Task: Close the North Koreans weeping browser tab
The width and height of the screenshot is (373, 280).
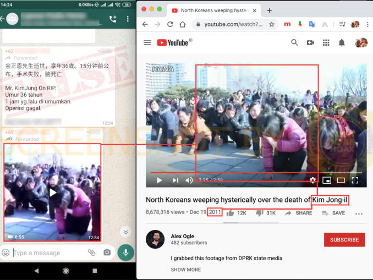Action: (x=254, y=10)
